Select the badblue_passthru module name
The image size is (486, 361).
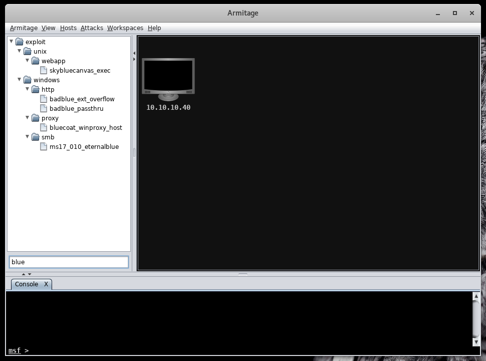[76, 108]
